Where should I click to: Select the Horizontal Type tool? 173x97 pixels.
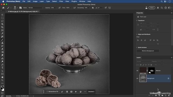tap(2, 68)
